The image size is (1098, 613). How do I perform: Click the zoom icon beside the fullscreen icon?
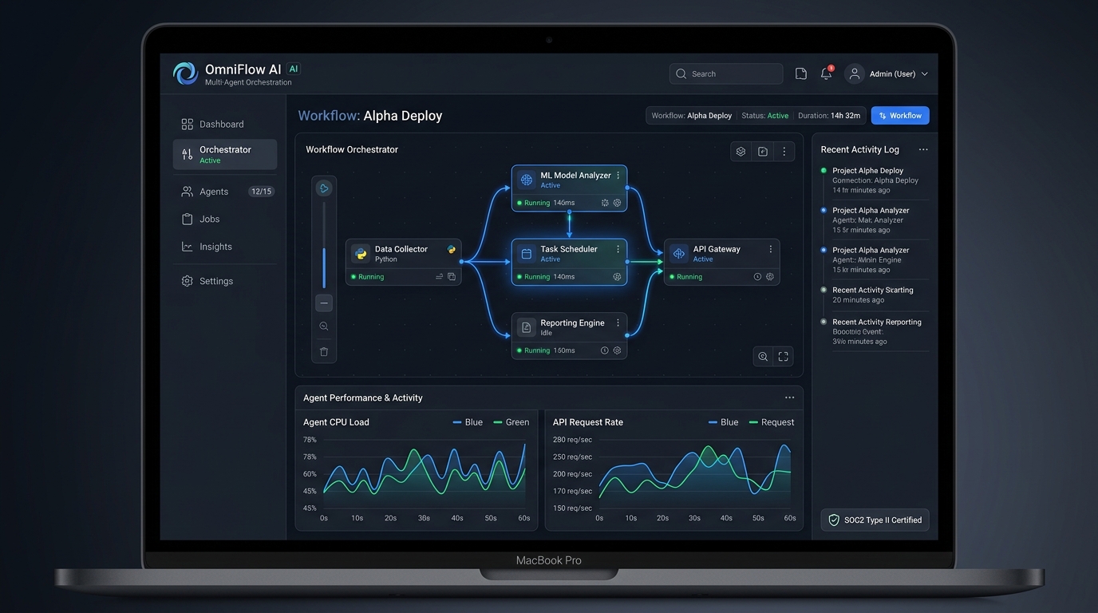(x=764, y=357)
